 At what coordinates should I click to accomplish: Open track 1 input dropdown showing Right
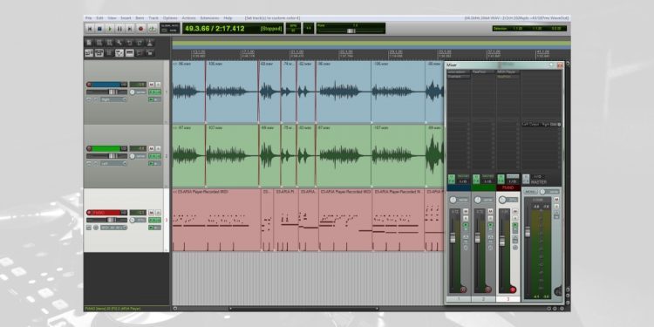coord(113,99)
